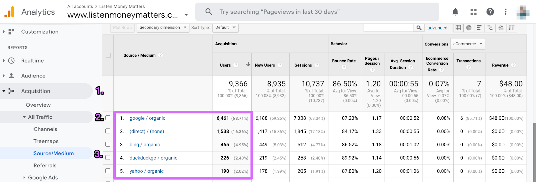Open the Google apps grid

pos(473,12)
